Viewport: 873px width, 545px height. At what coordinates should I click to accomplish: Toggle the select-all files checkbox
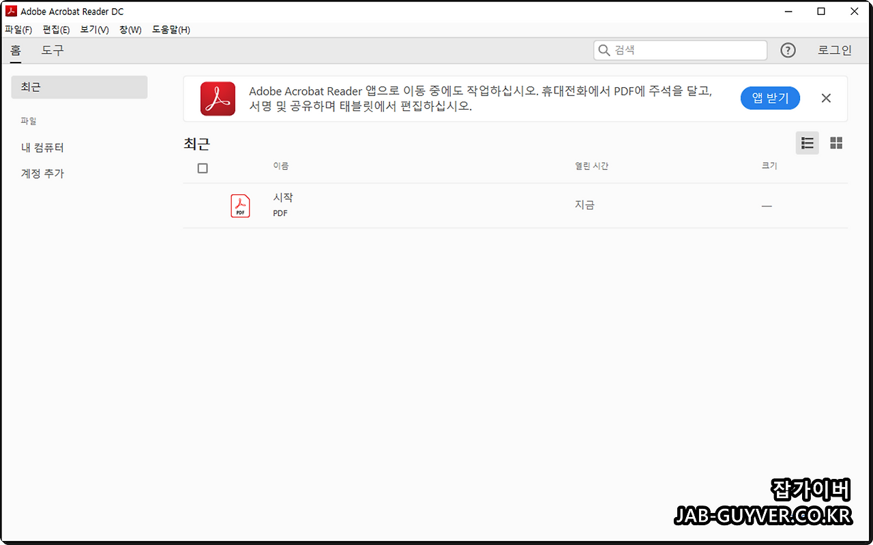coord(203,168)
